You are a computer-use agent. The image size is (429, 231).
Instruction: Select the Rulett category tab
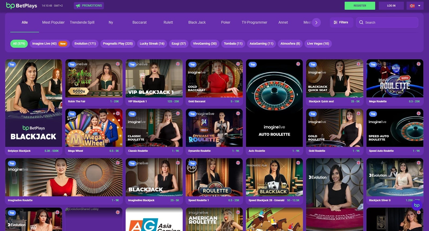[168, 22]
